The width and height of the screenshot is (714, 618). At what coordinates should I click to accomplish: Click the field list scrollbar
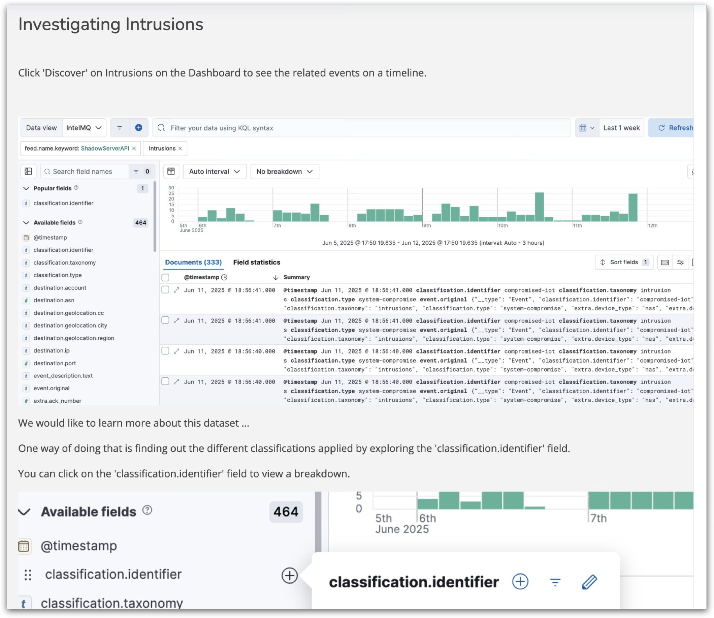[155, 217]
